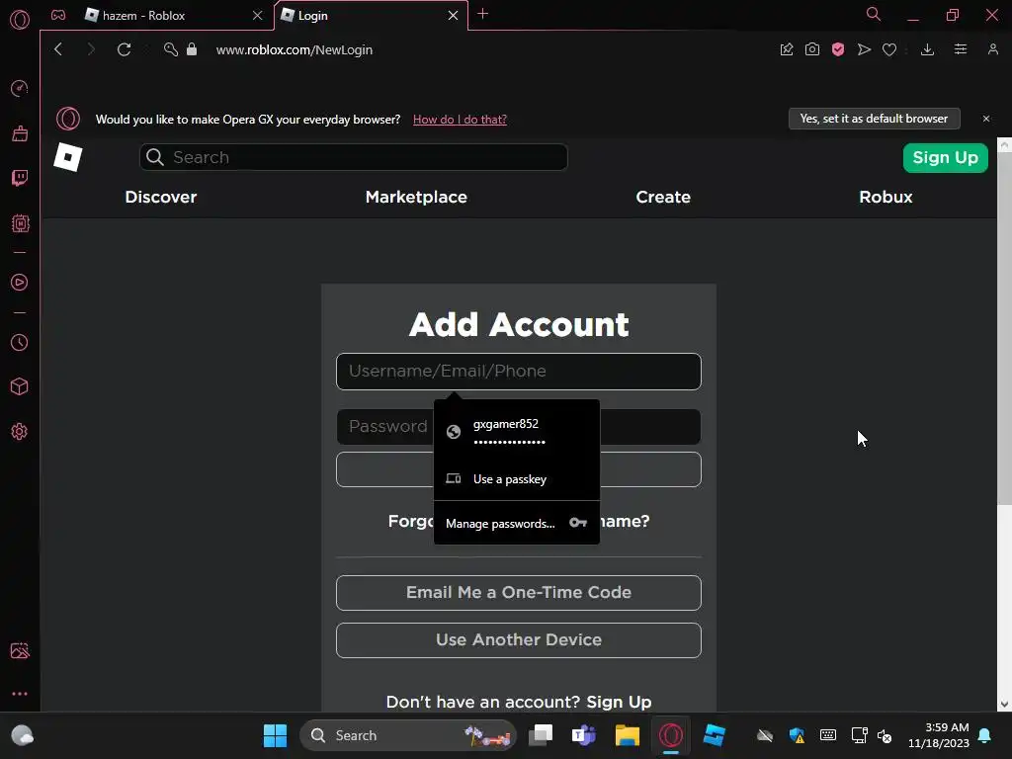Open the wallpaper image icon in sidebar
The height and width of the screenshot is (759, 1012).
(20, 650)
